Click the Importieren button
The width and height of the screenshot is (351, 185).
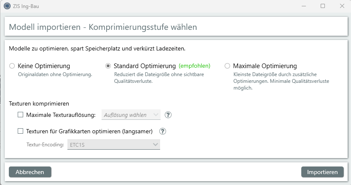point(322,172)
